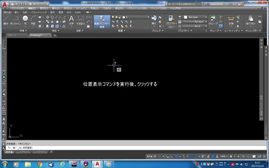
Task: Select the ポリライン (Polyline) tool
Action: [x=16, y=20]
